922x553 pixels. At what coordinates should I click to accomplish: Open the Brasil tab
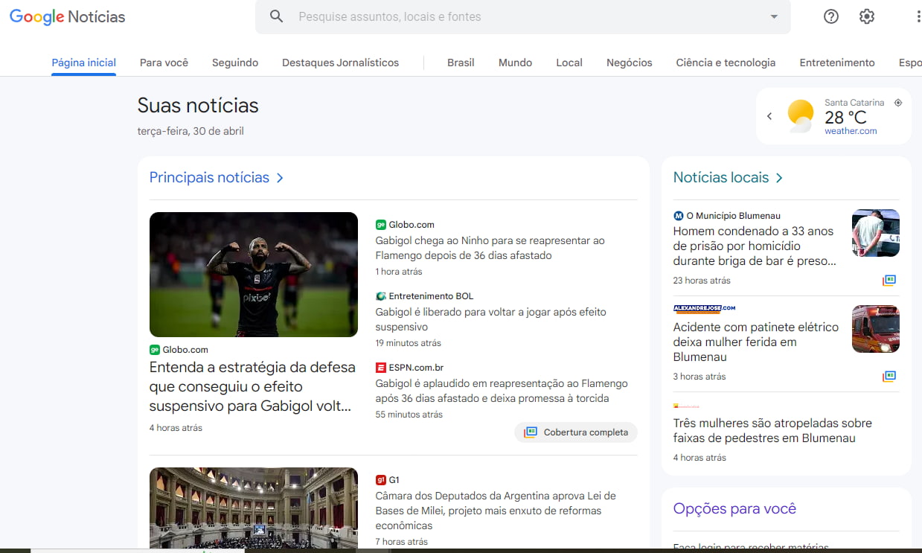461,63
